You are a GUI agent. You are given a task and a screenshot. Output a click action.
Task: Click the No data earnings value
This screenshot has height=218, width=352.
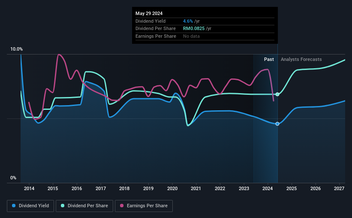[x=191, y=36]
